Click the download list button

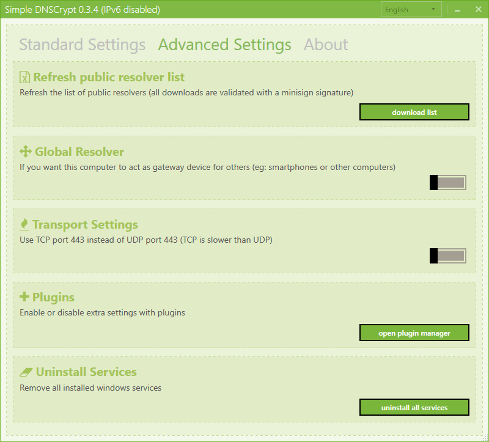point(414,112)
